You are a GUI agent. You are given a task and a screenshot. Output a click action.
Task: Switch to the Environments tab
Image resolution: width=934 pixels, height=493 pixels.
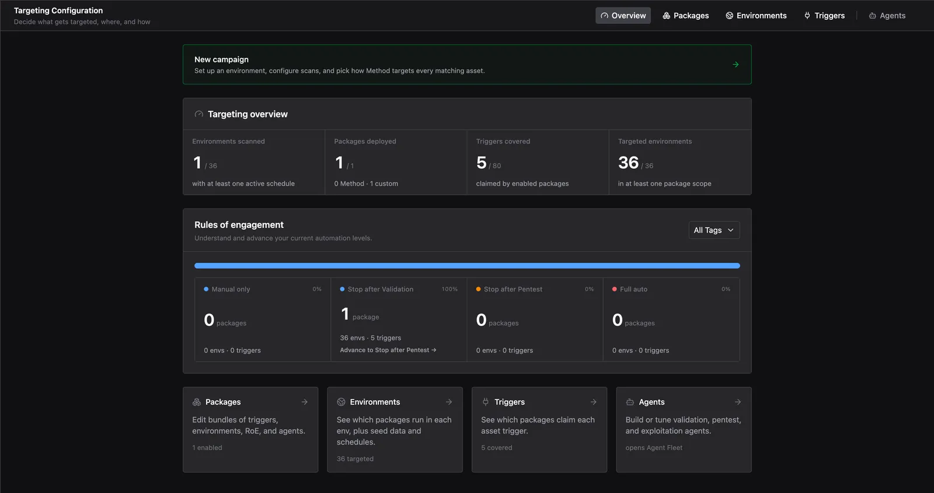(x=756, y=16)
